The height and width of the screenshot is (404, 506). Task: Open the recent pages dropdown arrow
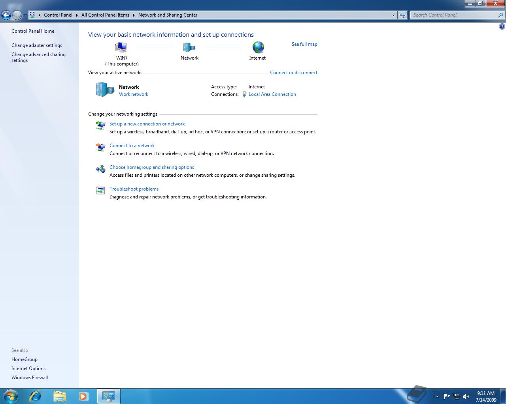point(25,15)
